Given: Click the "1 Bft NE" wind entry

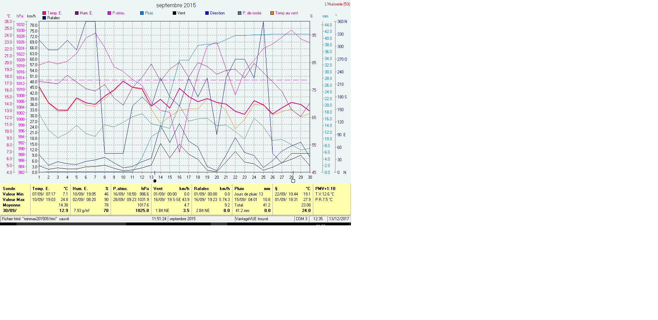Looking at the screenshot, I should point(162,211).
